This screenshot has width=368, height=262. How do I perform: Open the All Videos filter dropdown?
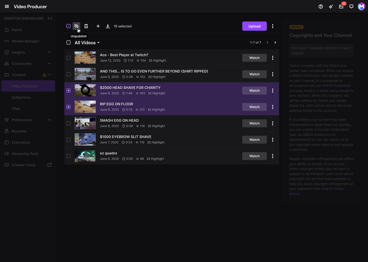[87, 43]
